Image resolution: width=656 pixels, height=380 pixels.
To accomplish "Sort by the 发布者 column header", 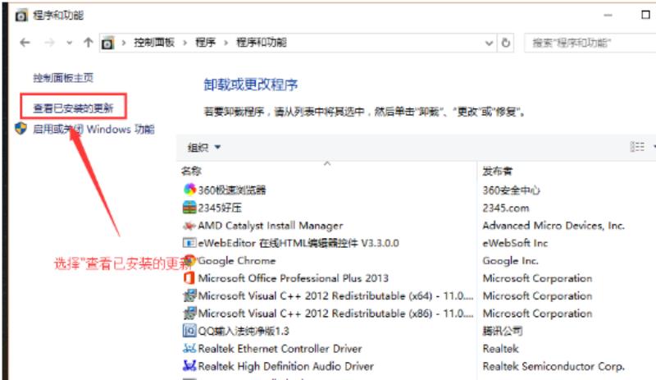I will [x=498, y=171].
